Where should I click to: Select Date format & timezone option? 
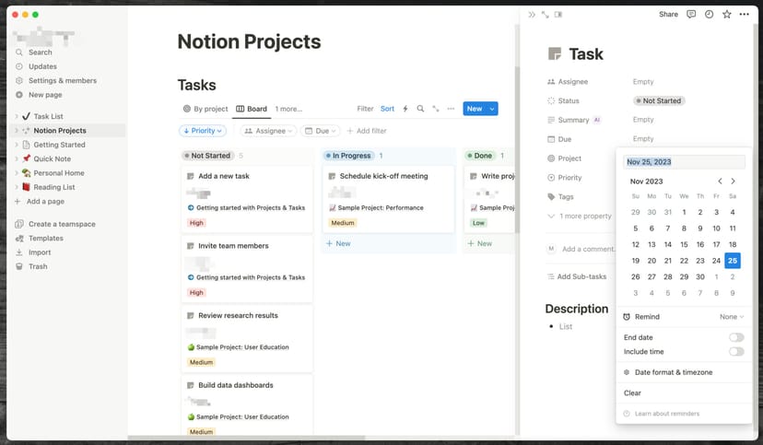[674, 372]
